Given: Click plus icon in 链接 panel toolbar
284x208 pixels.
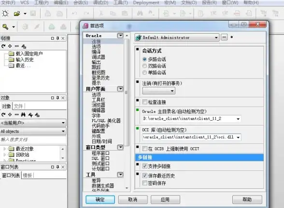Looking at the screenshot, I should coord(10,46).
